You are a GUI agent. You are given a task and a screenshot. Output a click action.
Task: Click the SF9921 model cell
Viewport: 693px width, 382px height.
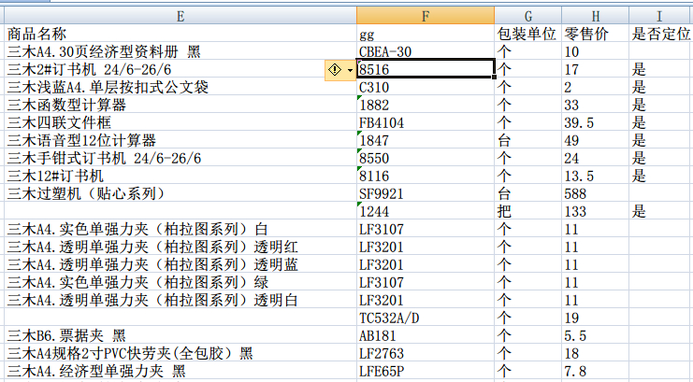coord(426,193)
